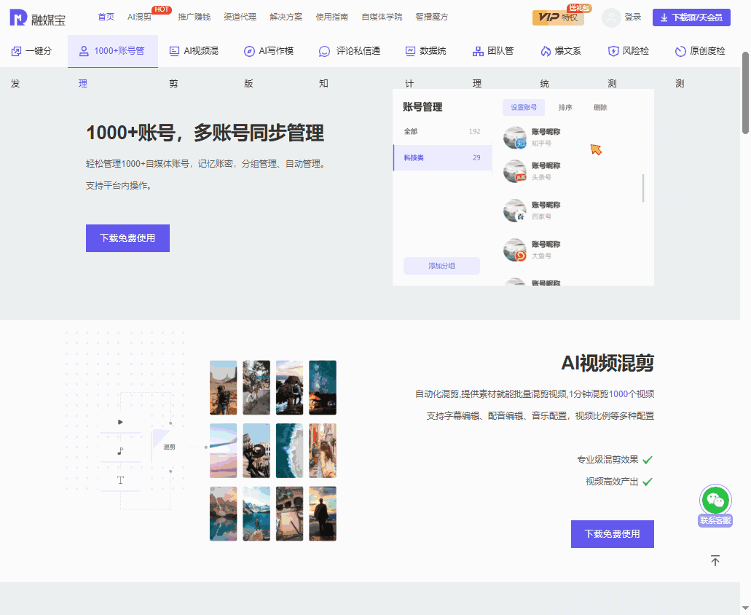Click the starry night sky thumbnail
Viewport: 751px width, 615px height.
pos(323,388)
